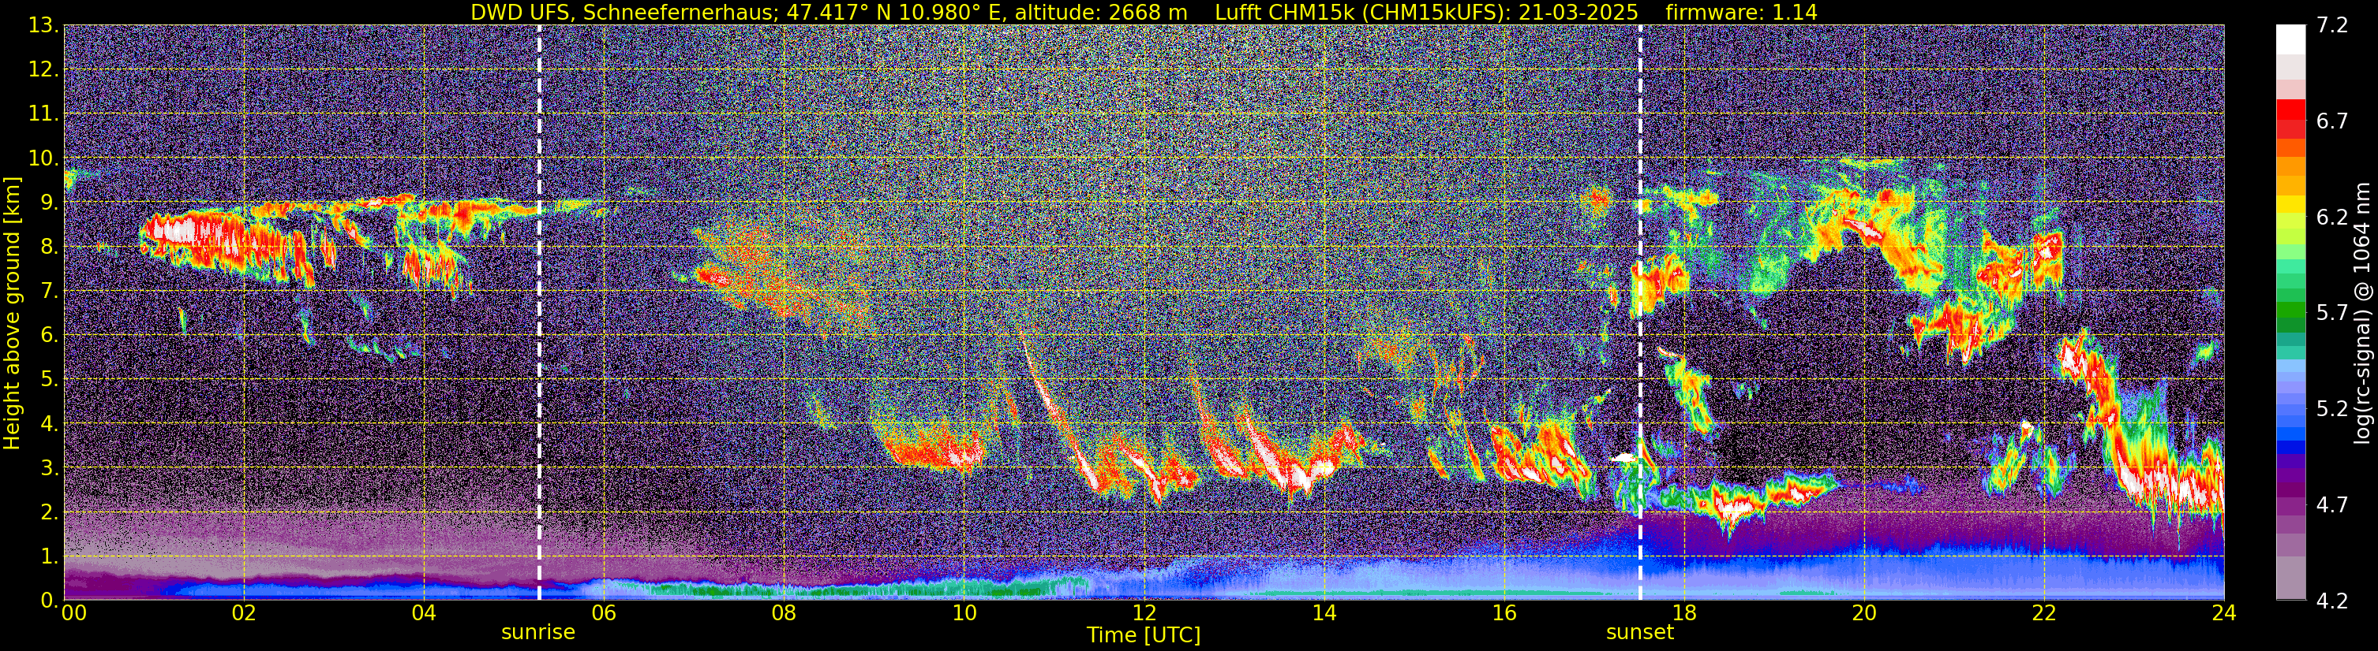Click the x-axis tick label '06'

[604, 613]
